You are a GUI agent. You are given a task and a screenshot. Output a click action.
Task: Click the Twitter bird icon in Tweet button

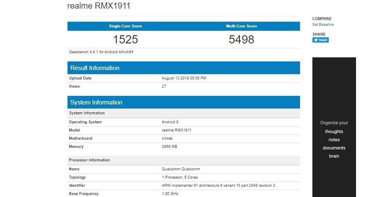316,40
